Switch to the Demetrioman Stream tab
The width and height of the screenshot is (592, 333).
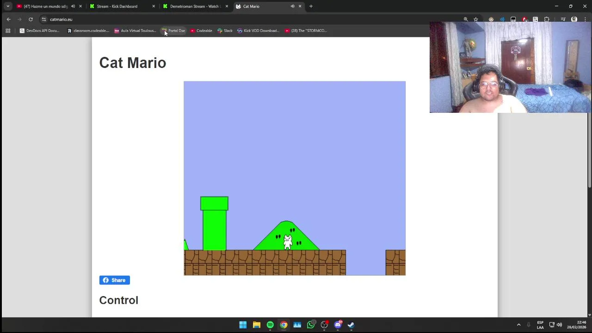[x=195, y=6]
